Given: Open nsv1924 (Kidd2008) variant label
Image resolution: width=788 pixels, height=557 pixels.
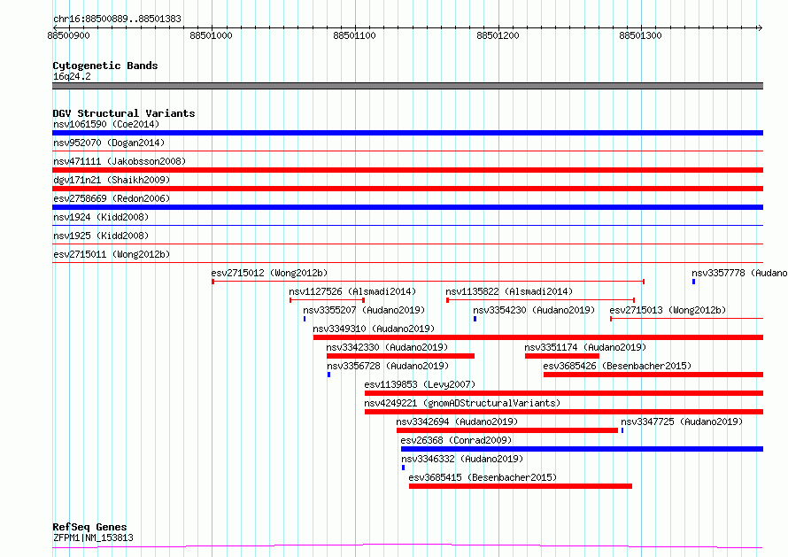Looking at the screenshot, I should point(101,217).
